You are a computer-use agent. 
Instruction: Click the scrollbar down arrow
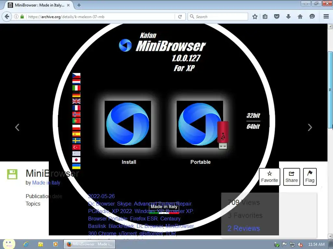(330, 236)
